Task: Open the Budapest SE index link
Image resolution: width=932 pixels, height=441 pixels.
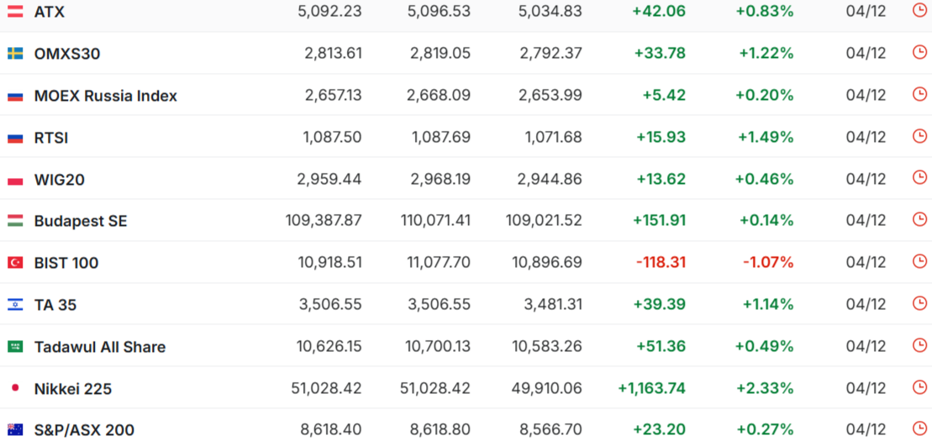Action: pos(81,221)
